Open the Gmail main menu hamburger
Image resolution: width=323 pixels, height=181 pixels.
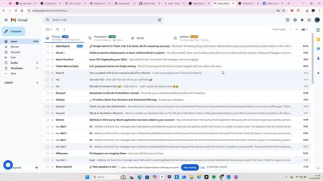click(x=6, y=20)
